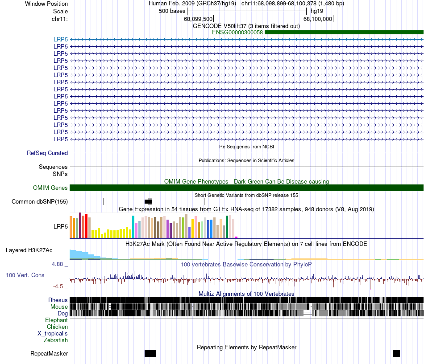Open Repeating Elements by RepeatMasker title
Image resolution: width=424 pixels, height=364 pixels.
pos(246,347)
